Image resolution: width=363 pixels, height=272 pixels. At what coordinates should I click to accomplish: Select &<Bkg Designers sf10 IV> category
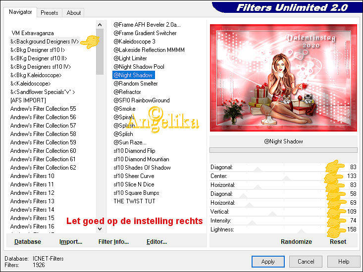(41, 67)
